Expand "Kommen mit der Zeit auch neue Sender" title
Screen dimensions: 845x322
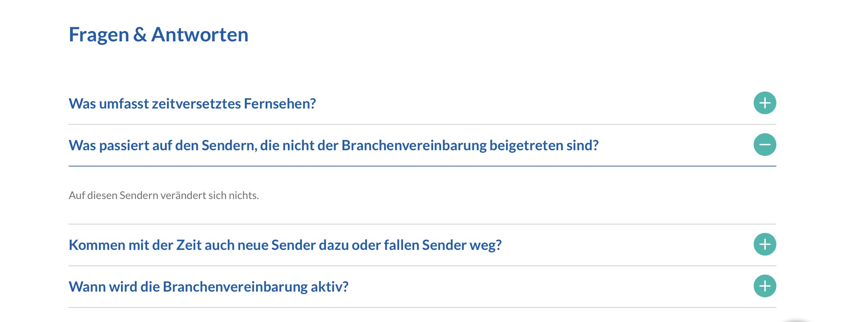[x=285, y=245]
